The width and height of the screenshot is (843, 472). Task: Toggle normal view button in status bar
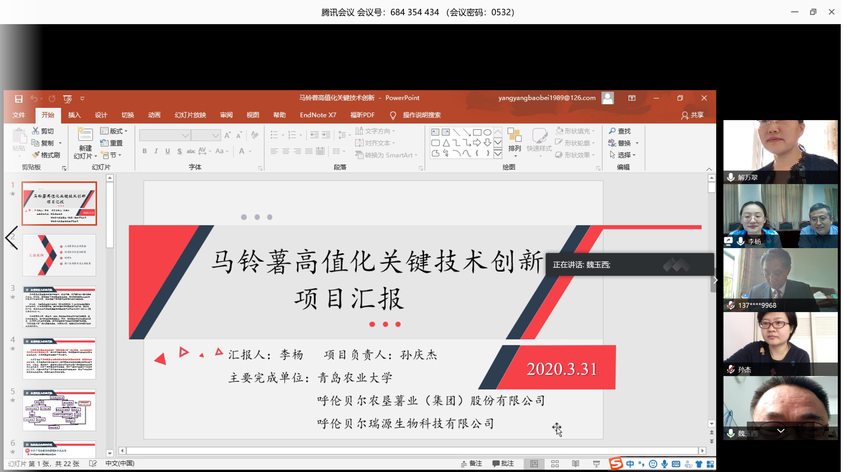(x=535, y=464)
